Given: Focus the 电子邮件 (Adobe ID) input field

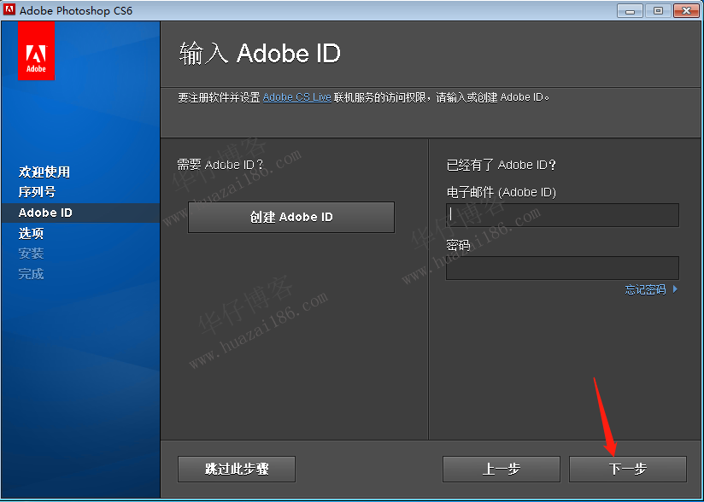Looking at the screenshot, I should [x=562, y=215].
